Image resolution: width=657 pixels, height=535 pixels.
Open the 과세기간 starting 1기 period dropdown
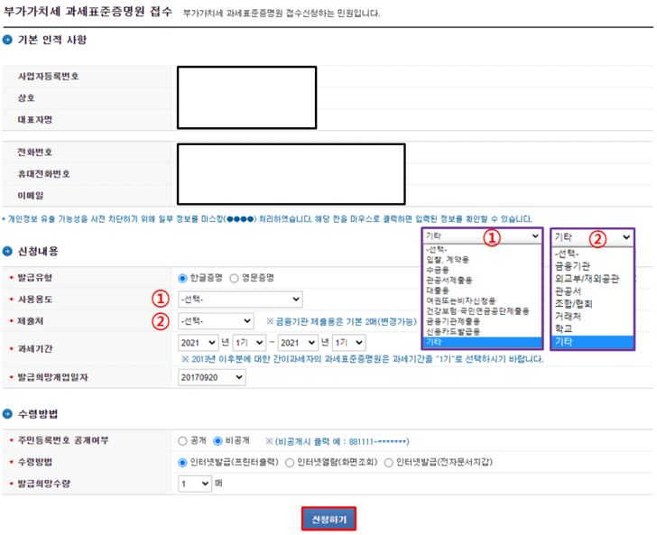(x=249, y=343)
